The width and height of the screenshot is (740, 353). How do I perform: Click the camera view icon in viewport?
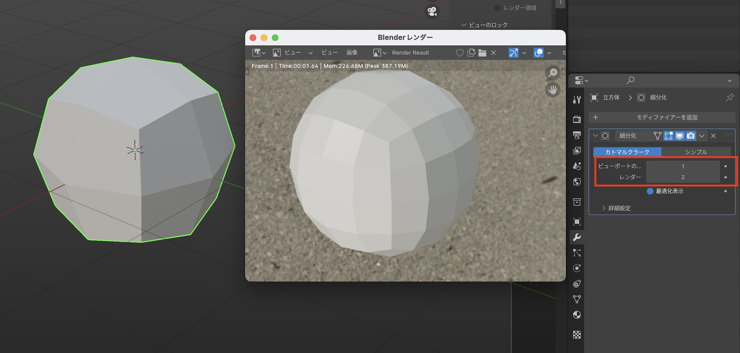(x=432, y=11)
